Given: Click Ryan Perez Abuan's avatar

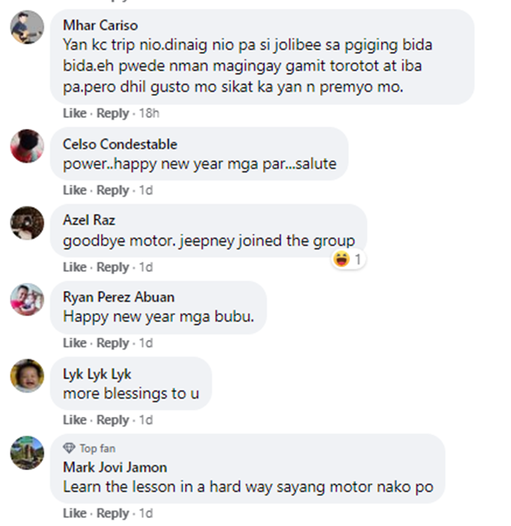Looking at the screenshot, I should tap(27, 300).
